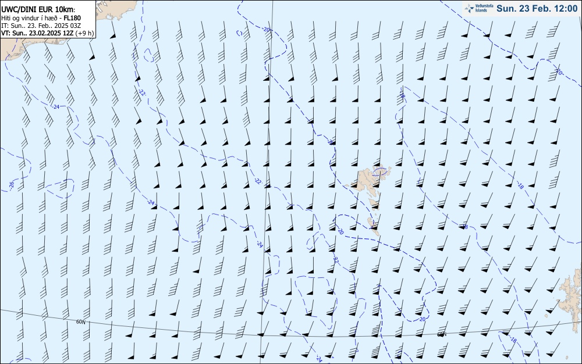
Task: Click the 'VT: Sun.. 23.02.2025 12Z (+9 h)' line
Action: click(47, 33)
